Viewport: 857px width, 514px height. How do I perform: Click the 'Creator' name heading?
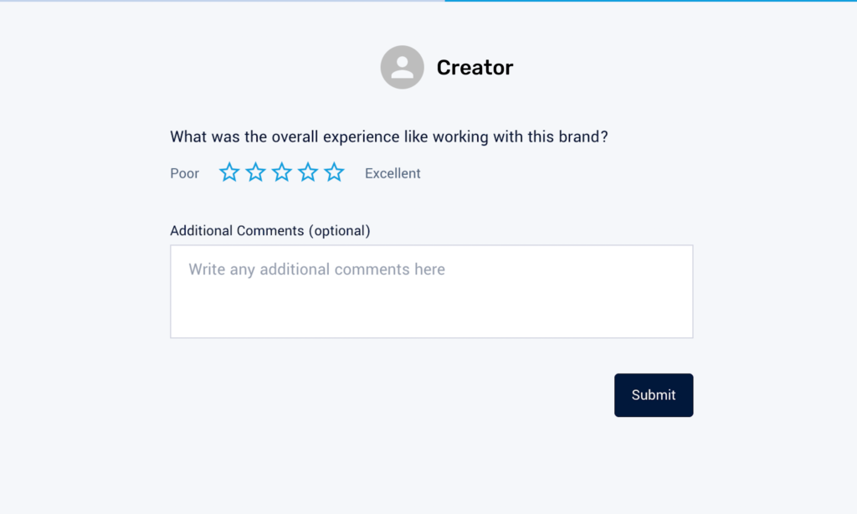tap(475, 68)
